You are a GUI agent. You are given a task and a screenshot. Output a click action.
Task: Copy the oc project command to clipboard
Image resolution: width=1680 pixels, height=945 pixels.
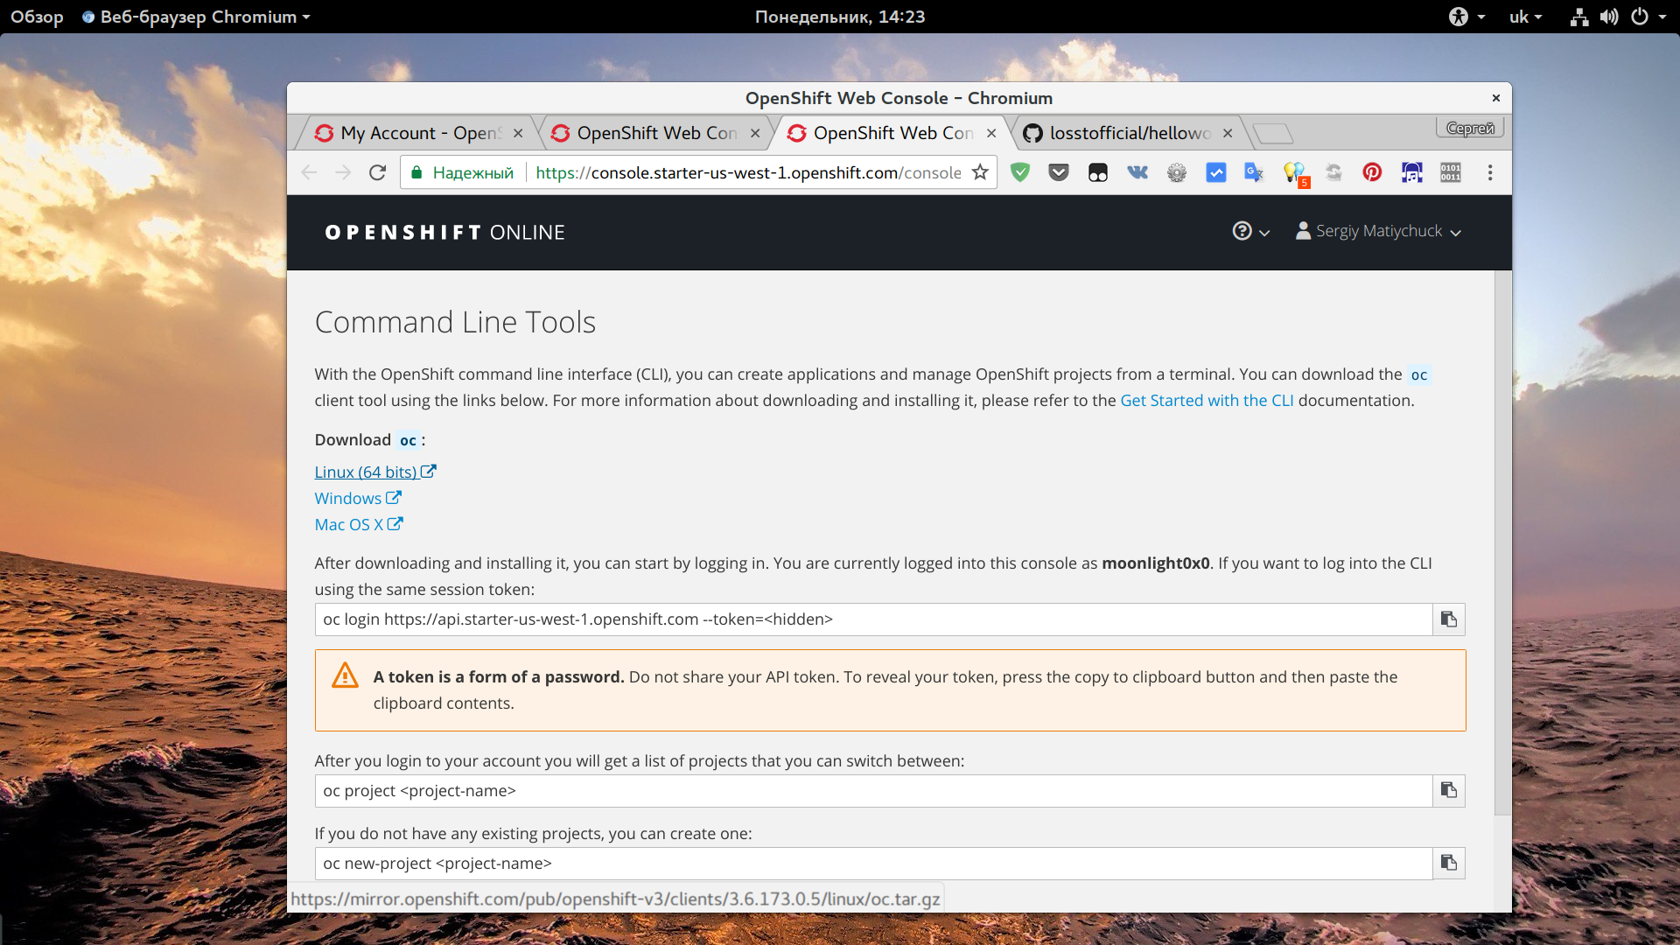click(1449, 791)
